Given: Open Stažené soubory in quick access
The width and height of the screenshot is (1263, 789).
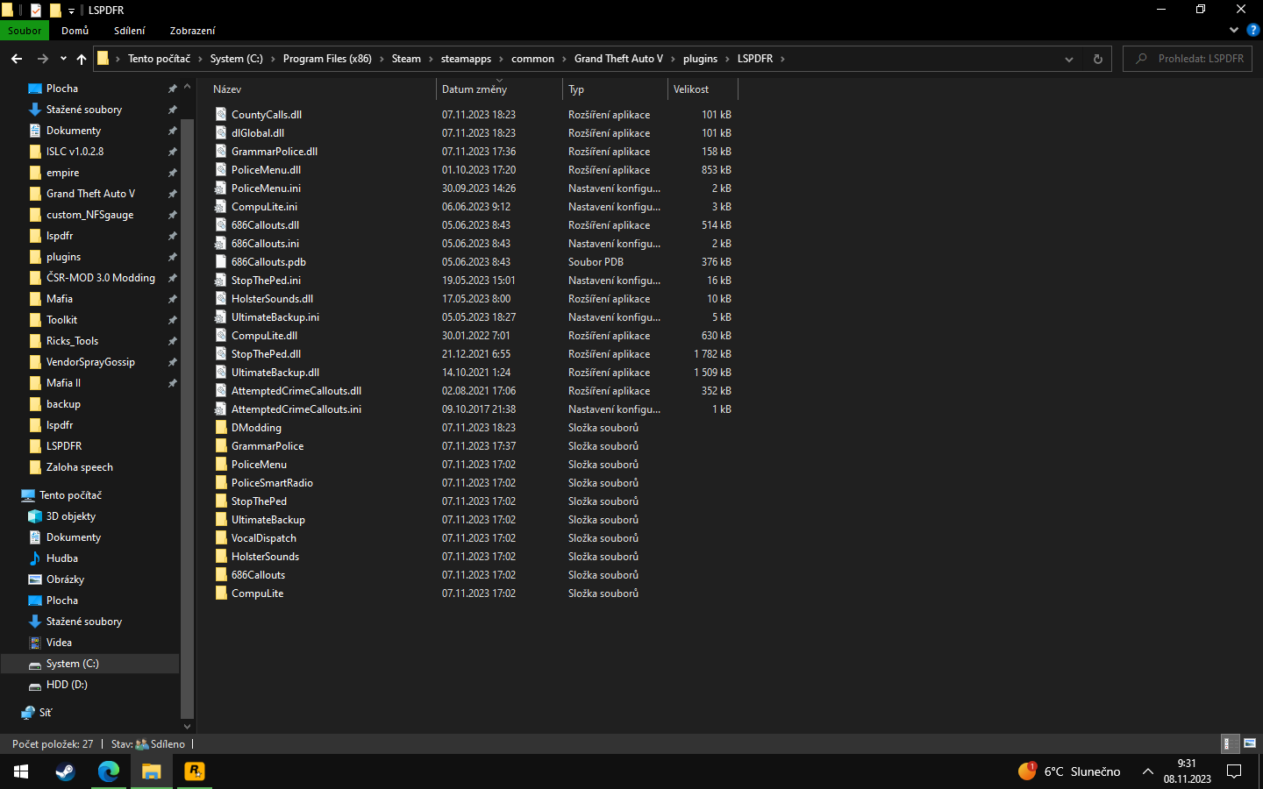Looking at the screenshot, I should pos(84,110).
